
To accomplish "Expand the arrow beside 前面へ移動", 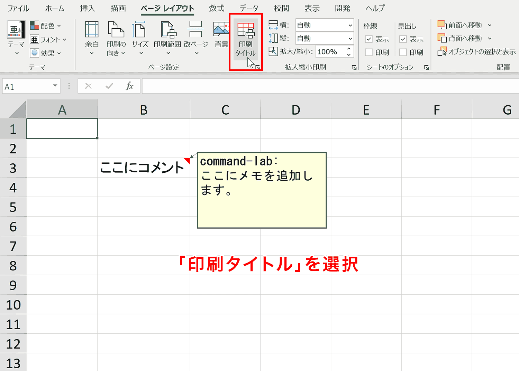I will pos(490,25).
